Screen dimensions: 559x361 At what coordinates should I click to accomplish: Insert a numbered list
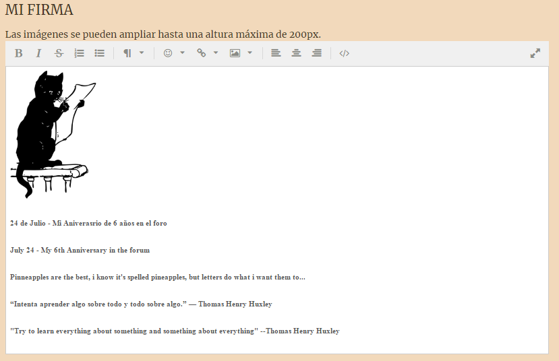[x=79, y=53]
